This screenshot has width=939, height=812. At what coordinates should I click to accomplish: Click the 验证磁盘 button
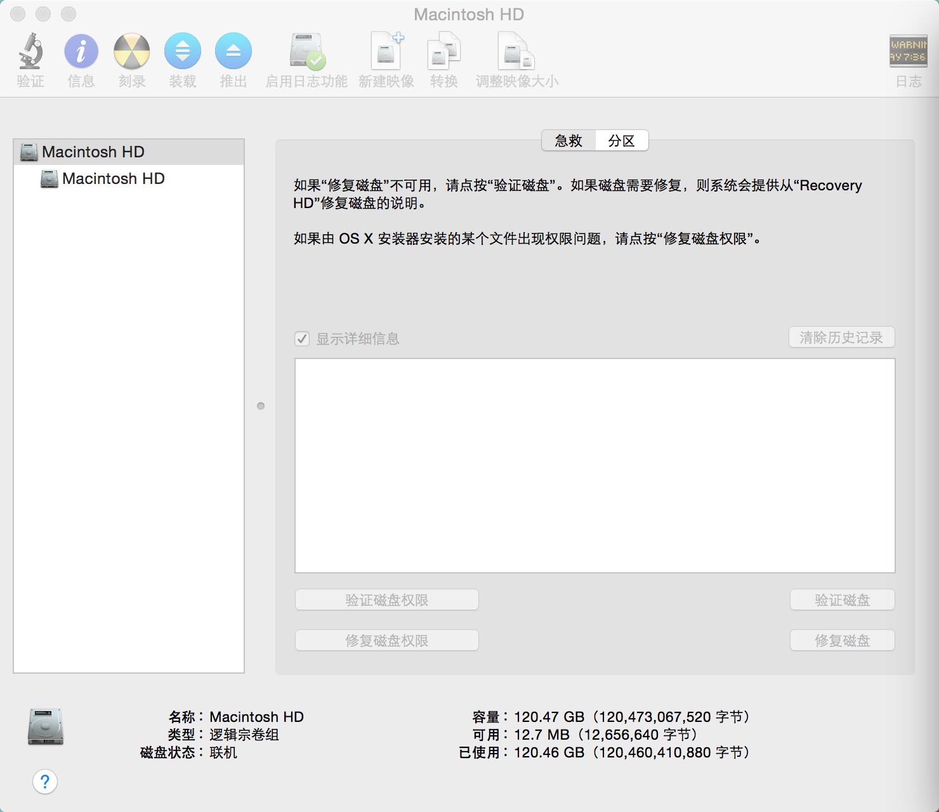click(842, 600)
